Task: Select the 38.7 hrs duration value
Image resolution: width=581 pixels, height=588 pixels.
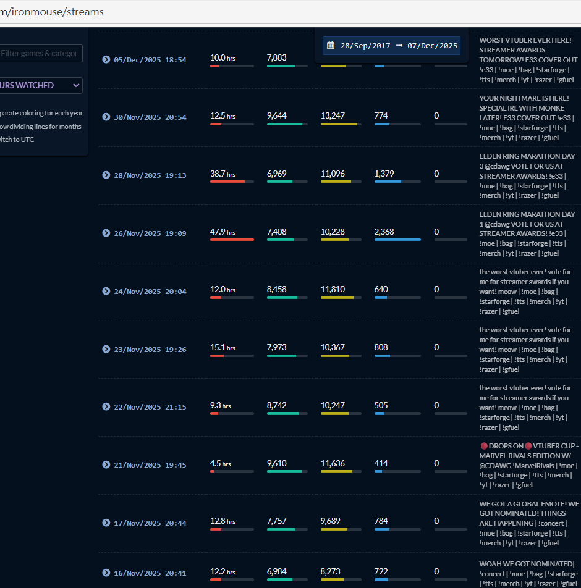Action: coord(223,174)
